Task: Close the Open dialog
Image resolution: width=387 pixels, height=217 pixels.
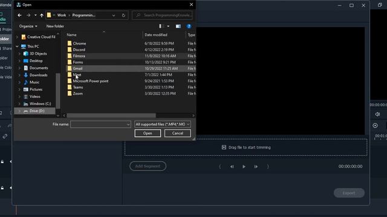Action: click(x=191, y=5)
